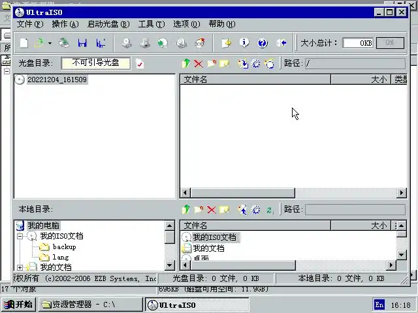Click the New image toolbar icon
Screen dimensions: 418x313
tap(24, 43)
